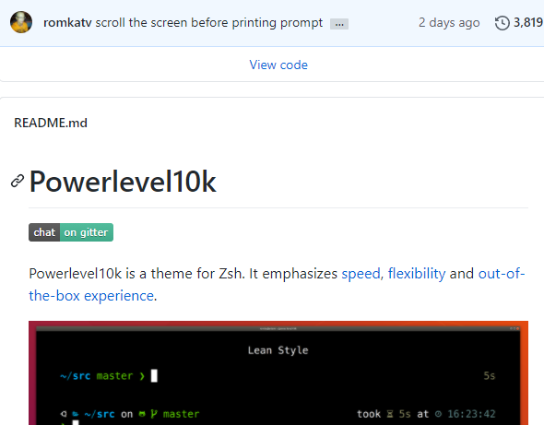Screen dimensions: 544x425
Task: Follow the 'speed' hyperlink
Action: point(361,274)
